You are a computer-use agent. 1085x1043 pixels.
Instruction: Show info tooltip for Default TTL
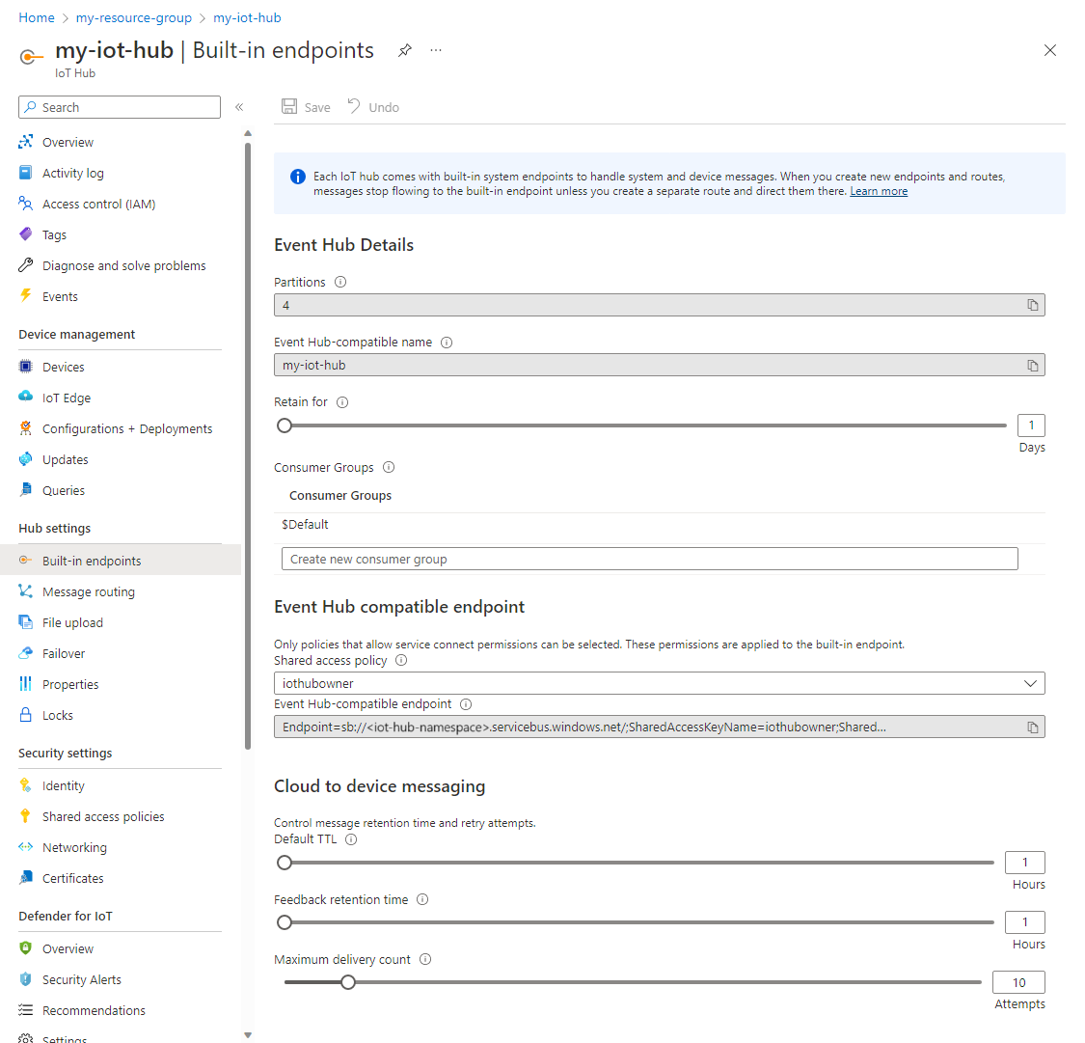click(351, 839)
